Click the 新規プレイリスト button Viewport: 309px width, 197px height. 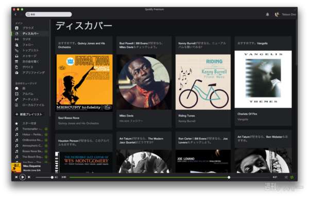click(29, 114)
